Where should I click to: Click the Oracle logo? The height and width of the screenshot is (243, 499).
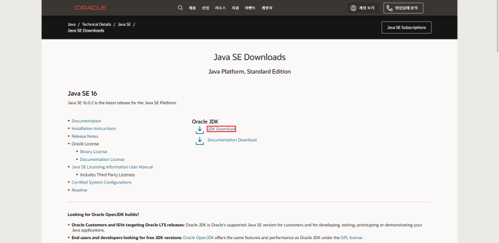90,8
